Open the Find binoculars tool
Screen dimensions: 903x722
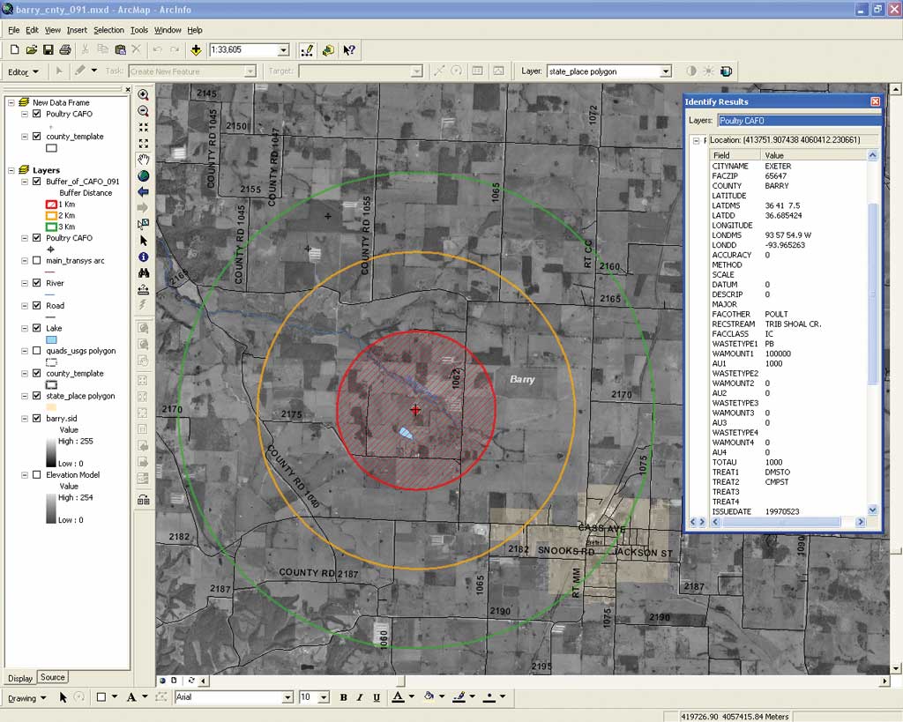coord(144,273)
